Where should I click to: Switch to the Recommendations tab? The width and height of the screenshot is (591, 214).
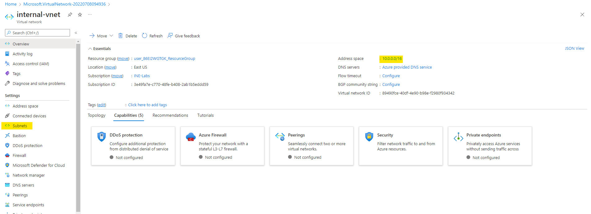(x=170, y=115)
